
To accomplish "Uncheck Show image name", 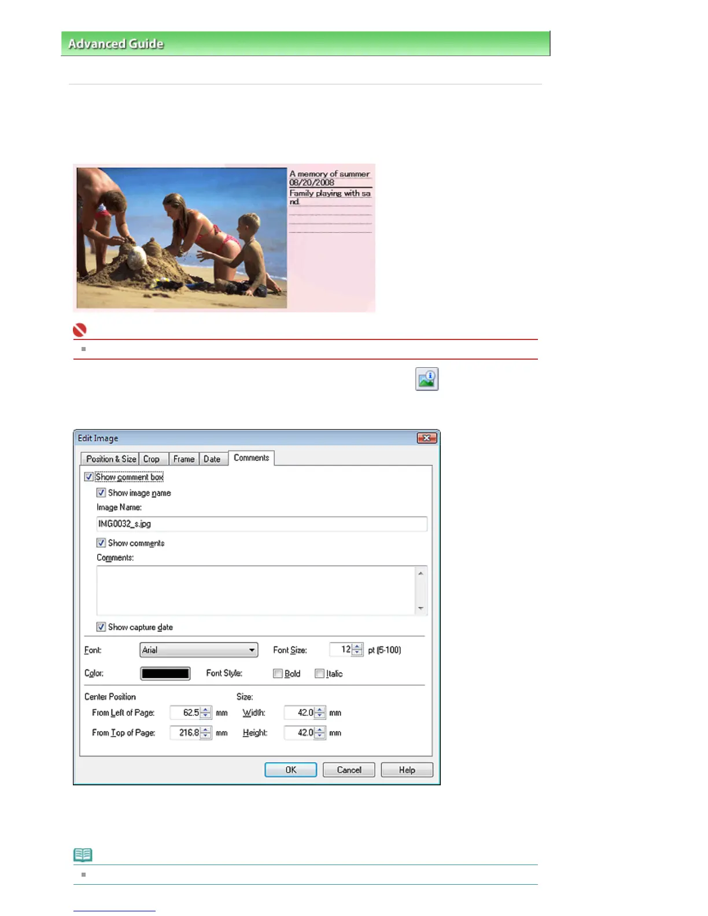I will [101, 493].
